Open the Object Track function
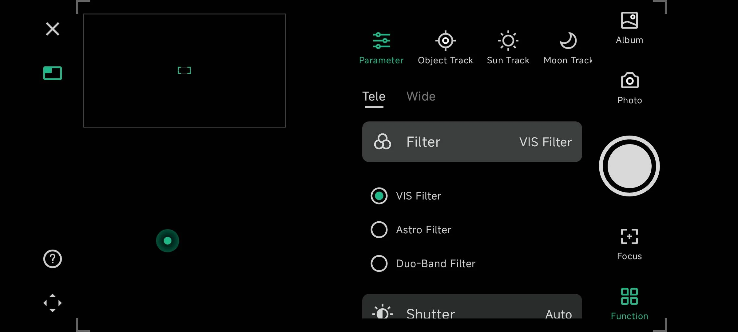The width and height of the screenshot is (738, 332). tap(445, 48)
